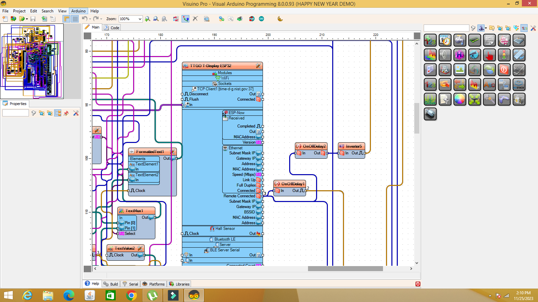Open the gamepad components category
The height and width of the screenshot is (302, 538).
504,99
